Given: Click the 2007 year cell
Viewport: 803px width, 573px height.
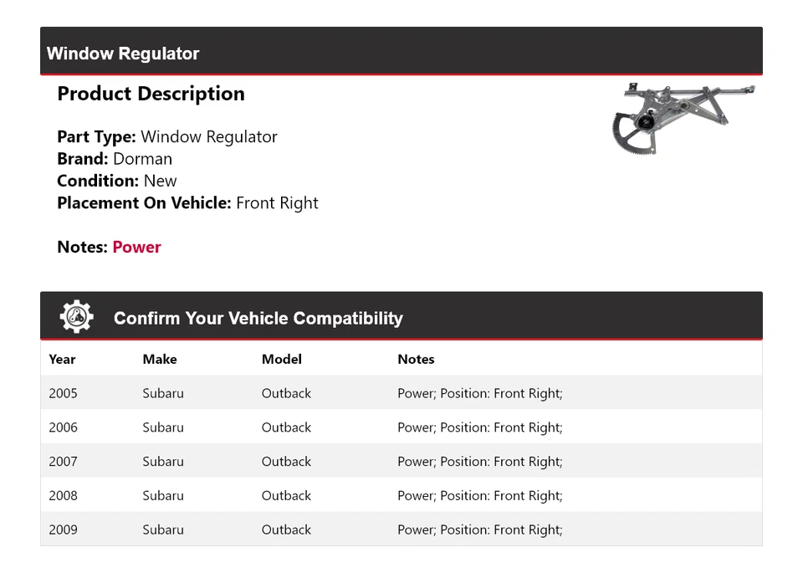Looking at the screenshot, I should click(63, 462).
